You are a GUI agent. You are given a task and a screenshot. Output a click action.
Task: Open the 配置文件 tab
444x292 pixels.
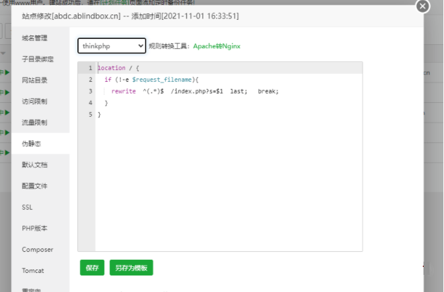(x=34, y=186)
